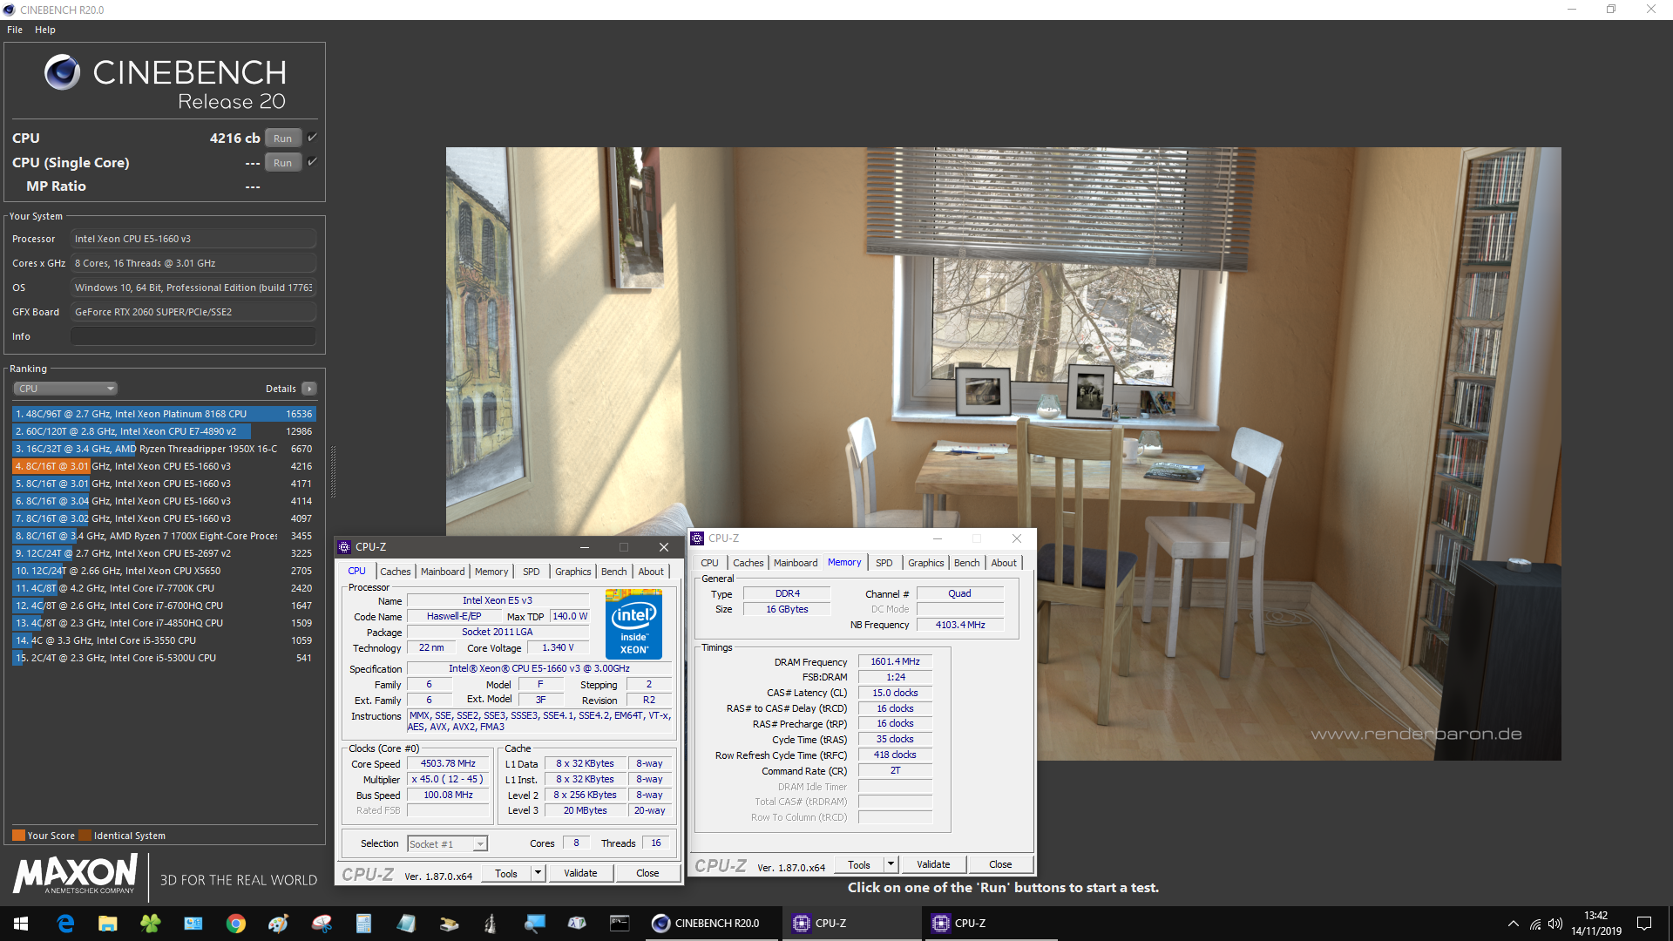Select ranking entry Ryzen Threadripper 1950X
This screenshot has width=1673, height=941.
(164, 449)
